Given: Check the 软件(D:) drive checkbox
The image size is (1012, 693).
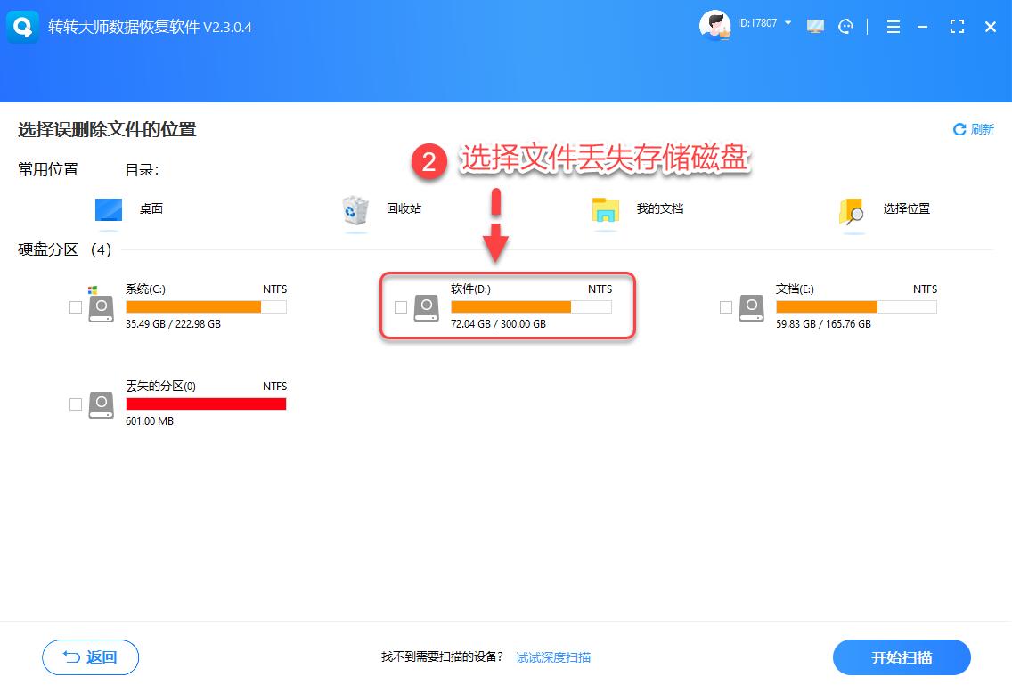Looking at the screenshot, I should (x=401, y=307).
